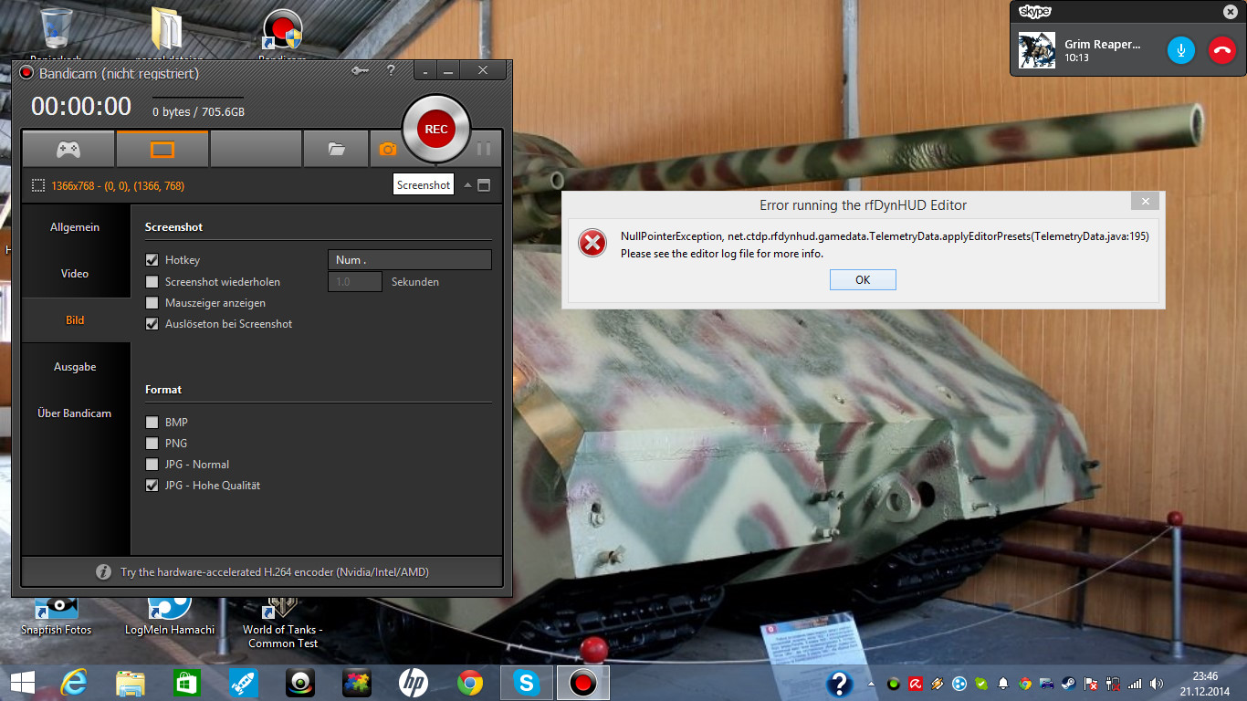
Task: Switch to the Allgemein tab
Action: [x=75, y=227]
